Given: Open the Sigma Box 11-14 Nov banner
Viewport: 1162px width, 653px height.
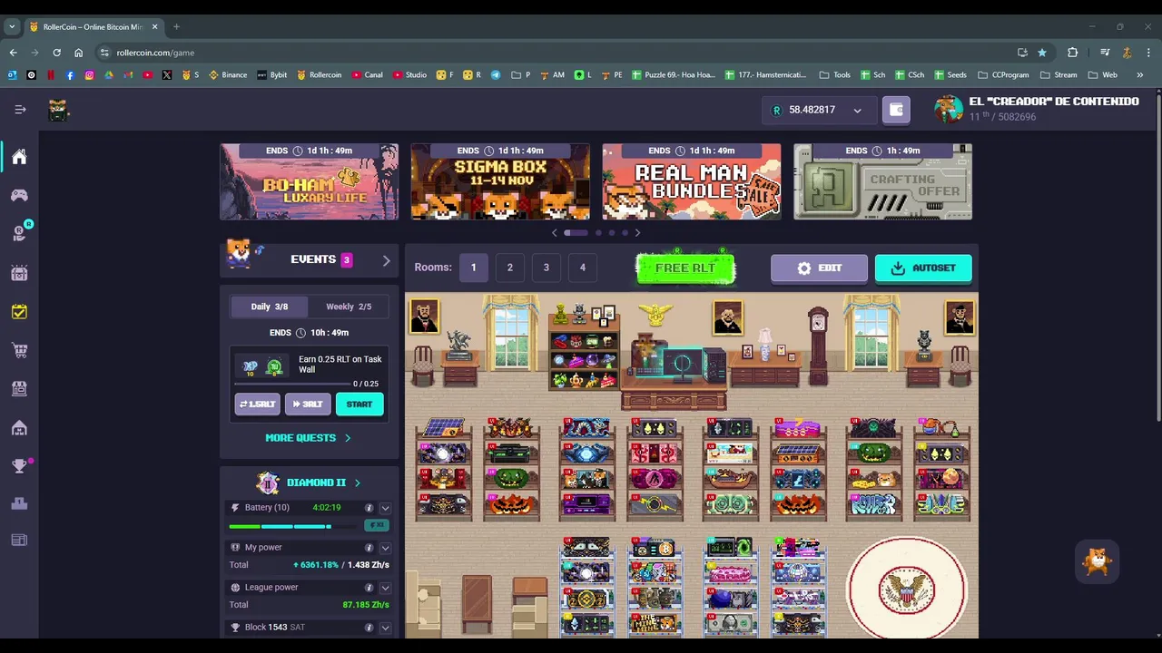Looking at the screenshot, I should point(500,181).
